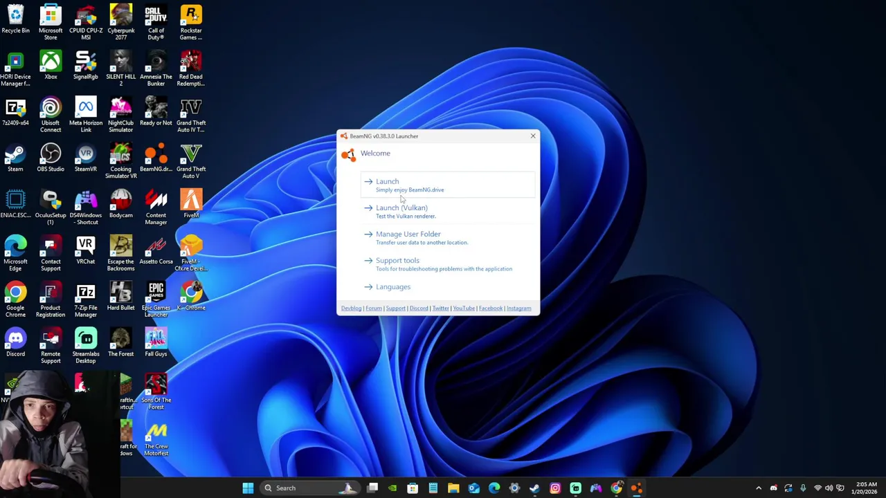Select the Assetto Corsa desktop icon
886x498 pixels.
[156, 251]
